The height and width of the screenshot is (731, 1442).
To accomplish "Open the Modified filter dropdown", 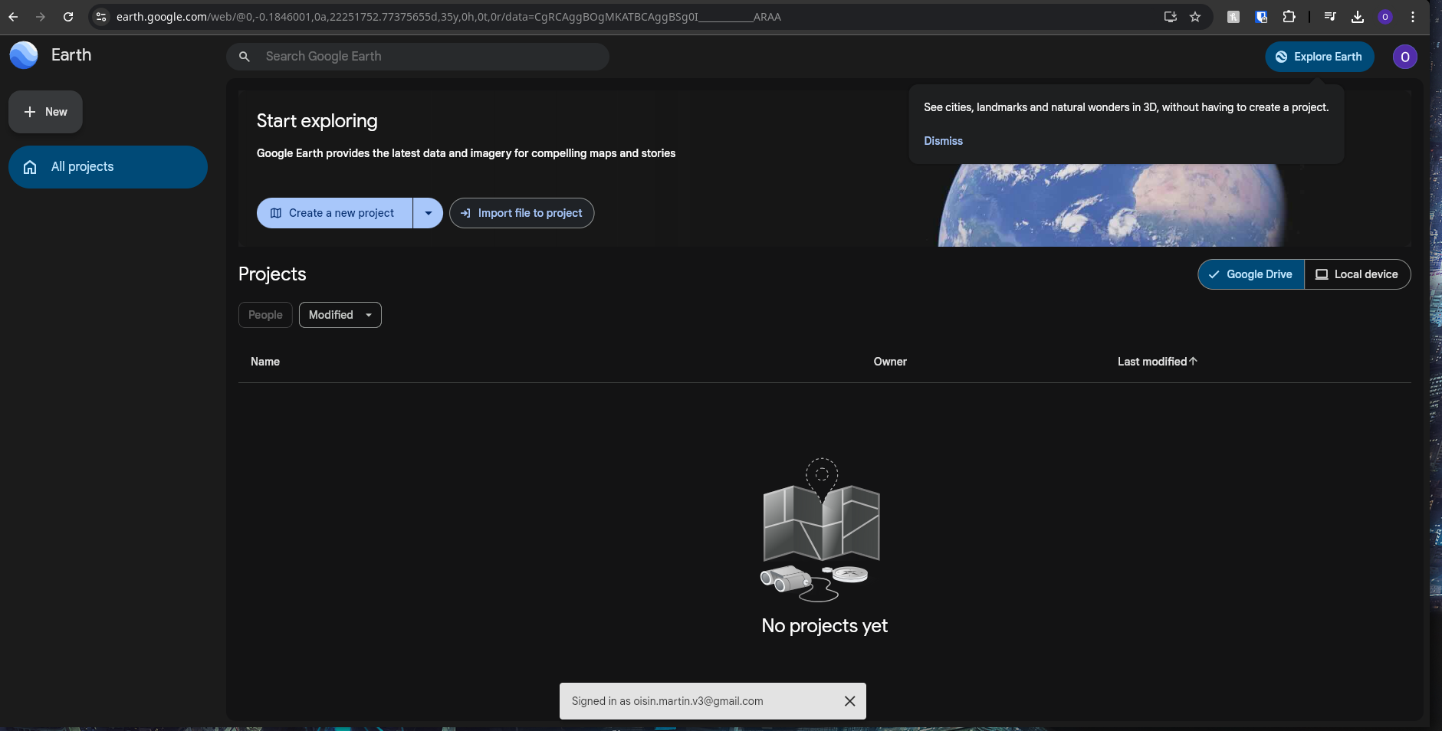I will pos(340,315).
